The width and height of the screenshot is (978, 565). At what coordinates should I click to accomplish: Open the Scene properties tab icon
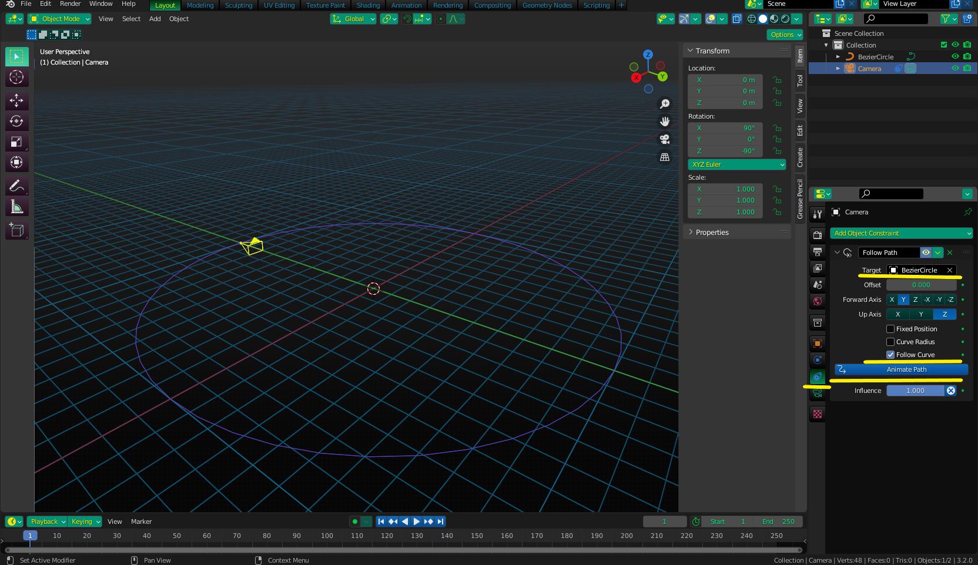click(817, 284)
